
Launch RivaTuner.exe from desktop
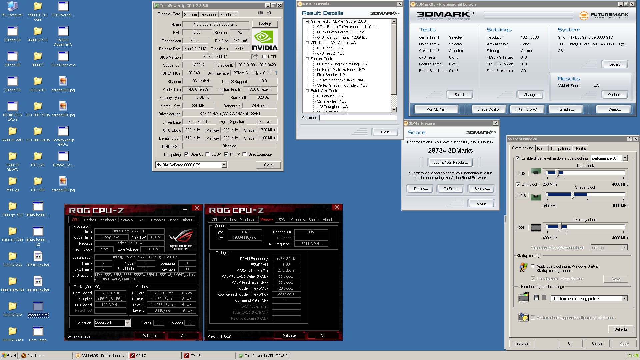[63, 59]
